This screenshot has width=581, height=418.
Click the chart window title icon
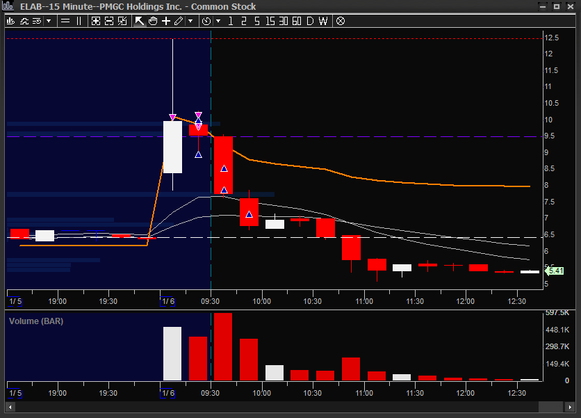pos(8,6)
